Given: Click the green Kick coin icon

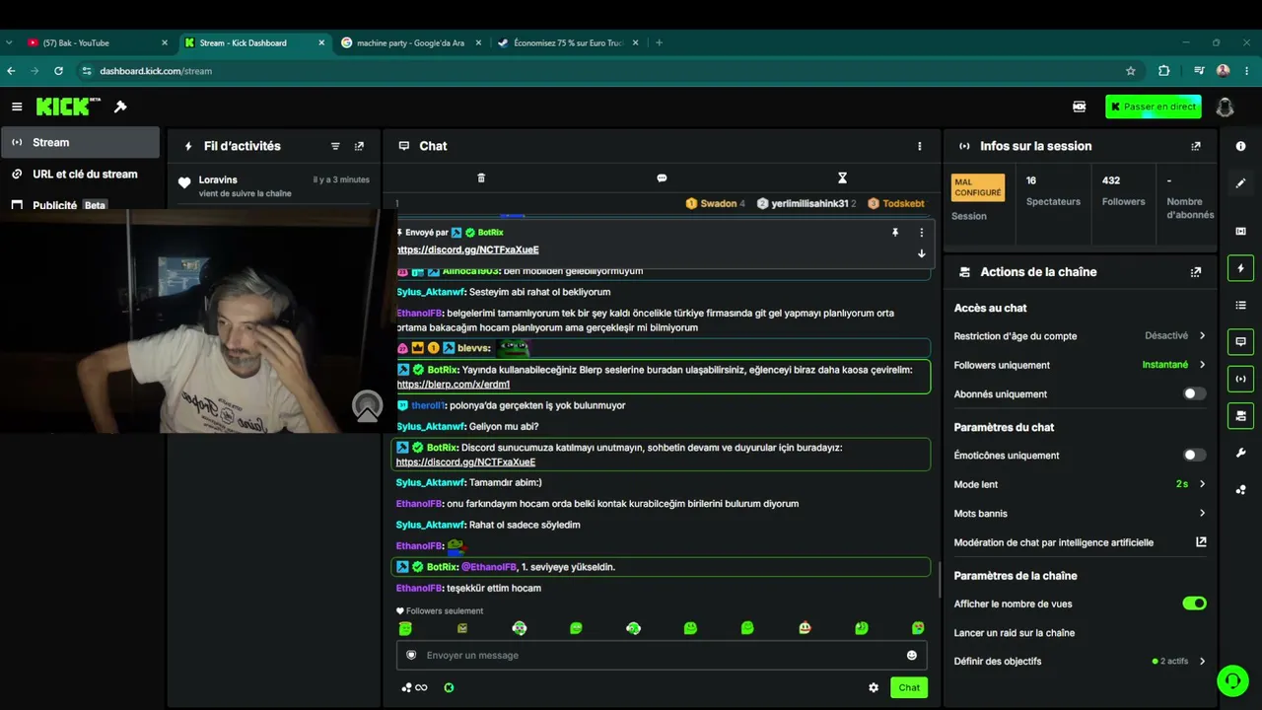Looking at the screenshot, I should (x=449, y=687).
